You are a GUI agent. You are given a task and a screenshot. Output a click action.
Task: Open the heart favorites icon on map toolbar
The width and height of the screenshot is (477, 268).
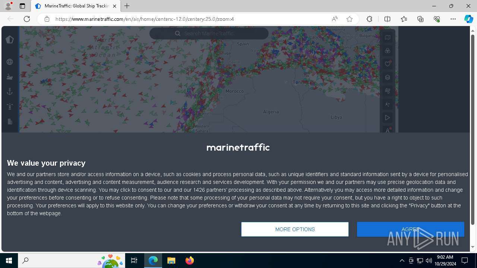(x=388, y=64)
